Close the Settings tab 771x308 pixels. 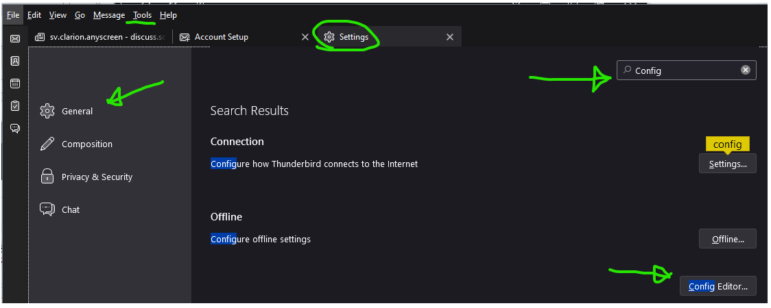click(x=450, y=37)
